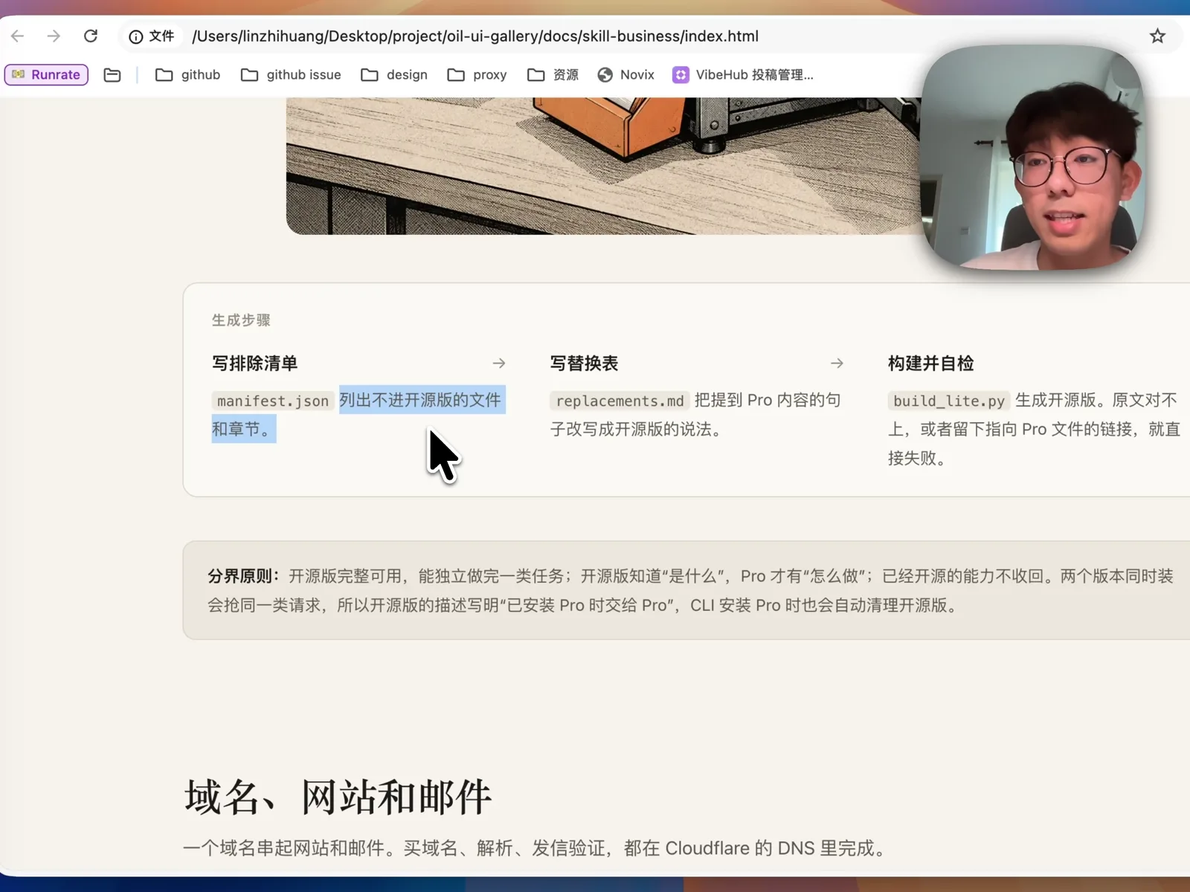The image size is (1190, 892).
Task: Click the browser back arrow
Action: tap(18, 36)
